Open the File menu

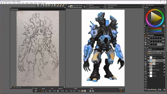coord(3,3)
